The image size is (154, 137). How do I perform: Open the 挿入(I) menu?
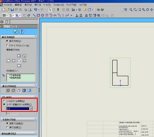click(x=38, y=5)
